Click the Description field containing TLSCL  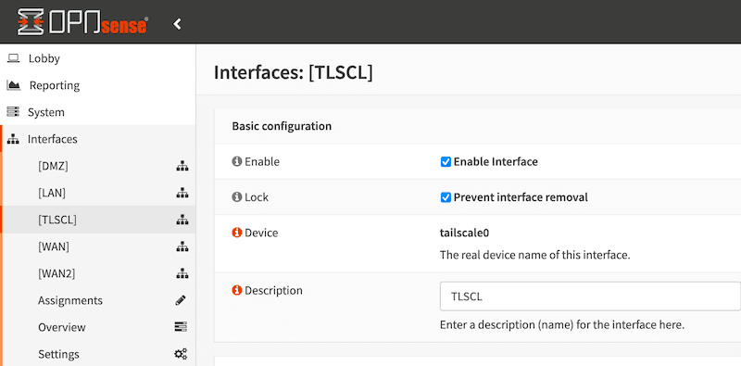coord(590,297)
